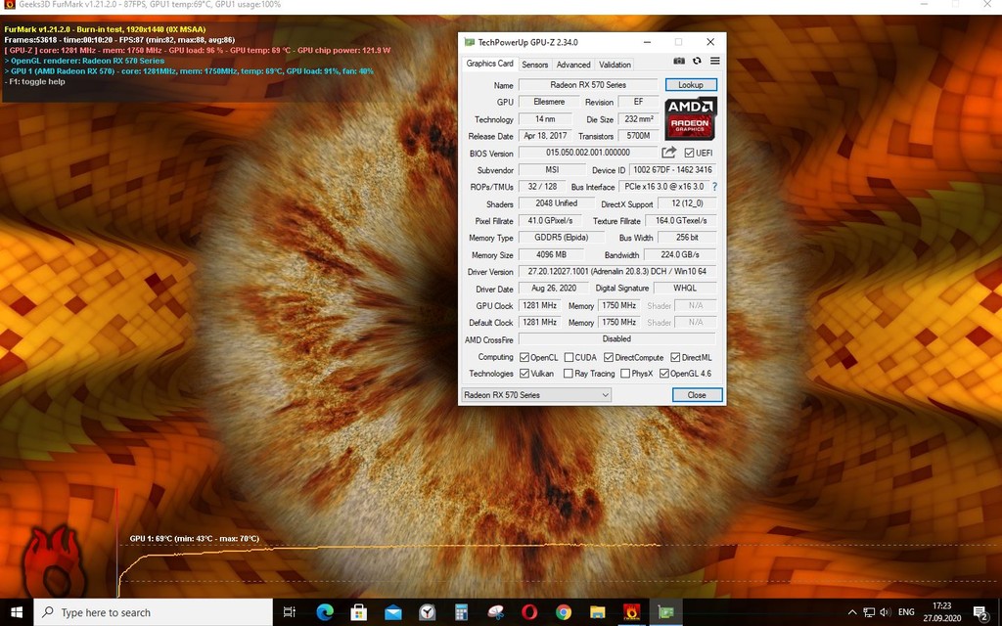Toggle the Vulkan checkbox
This screenshot has height=626, width=1002.
524,373
